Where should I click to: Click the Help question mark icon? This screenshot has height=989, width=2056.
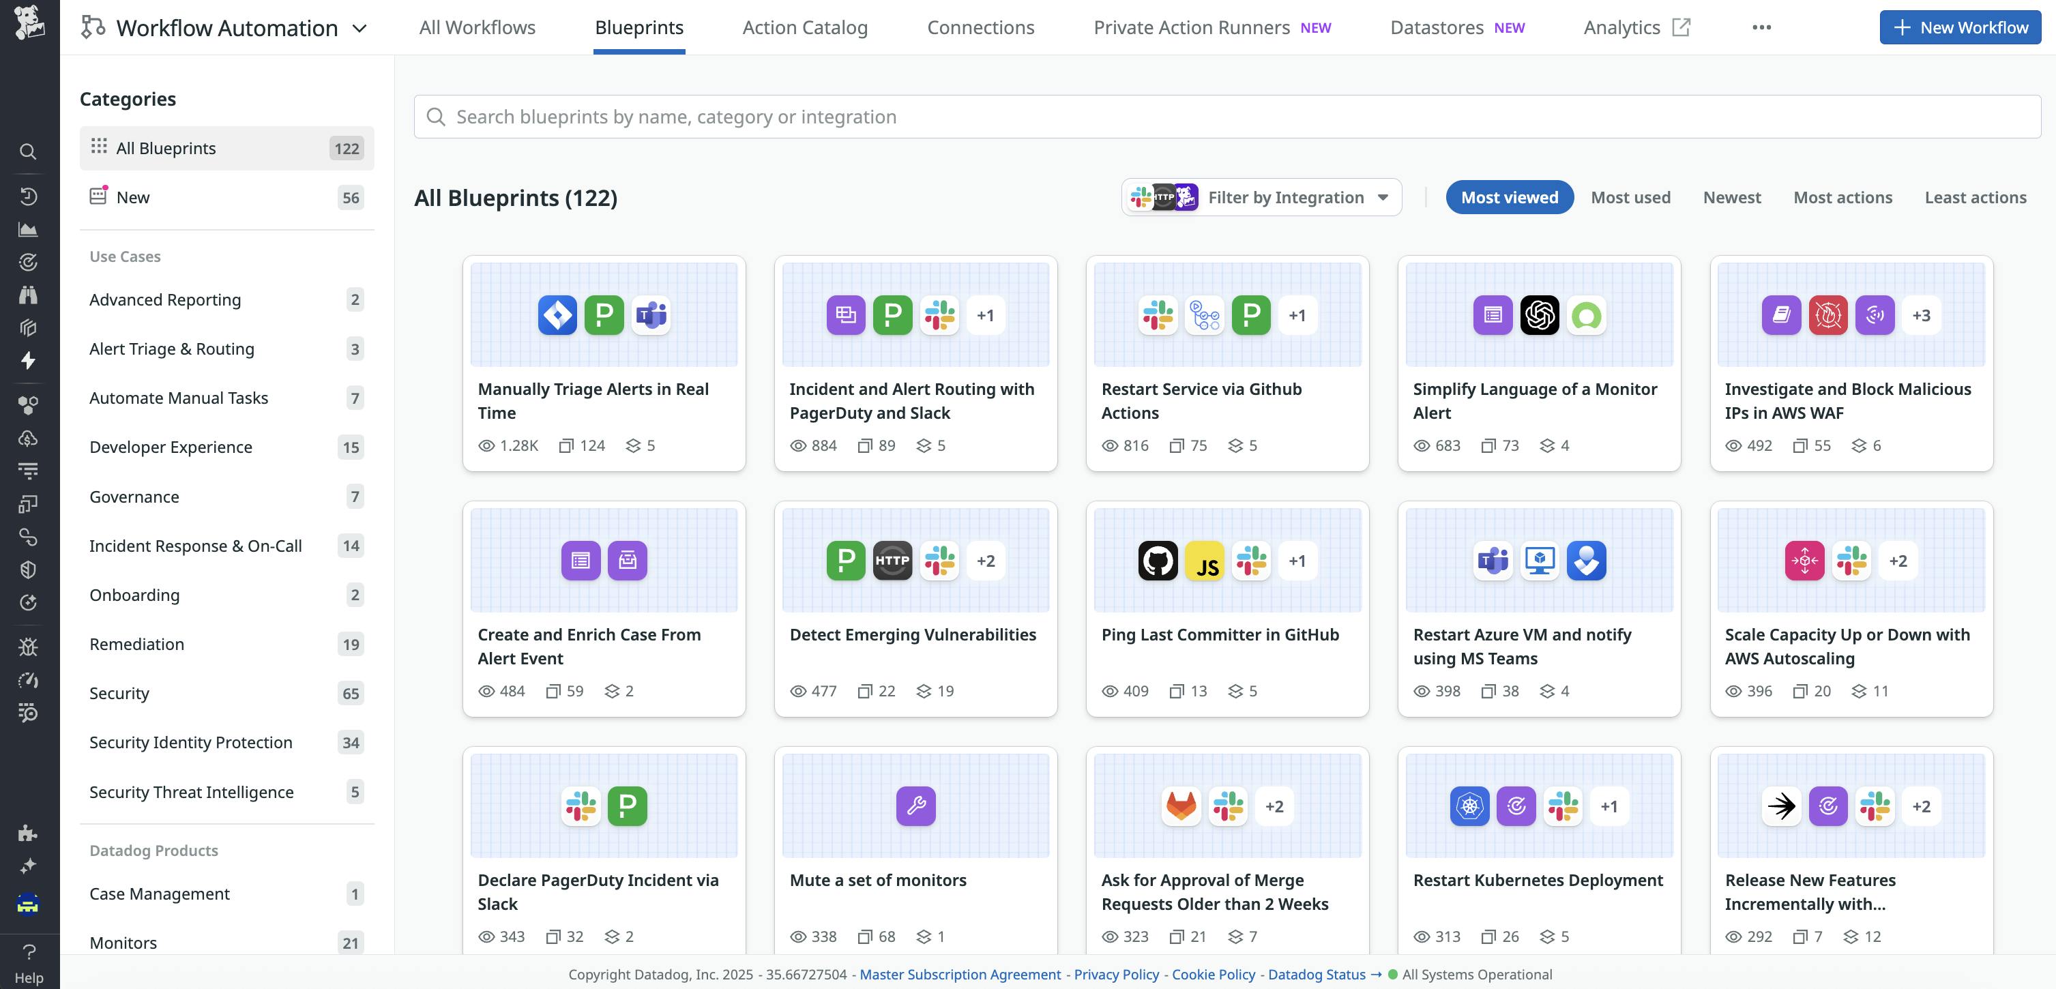(x=28, y=951)
